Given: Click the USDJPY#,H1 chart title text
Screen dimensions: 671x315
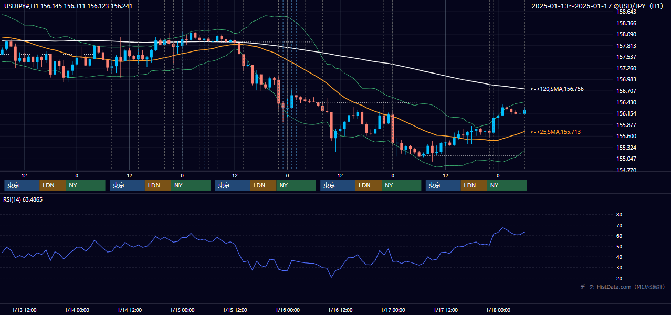Looking at the screenshot, I should [67, 6].
